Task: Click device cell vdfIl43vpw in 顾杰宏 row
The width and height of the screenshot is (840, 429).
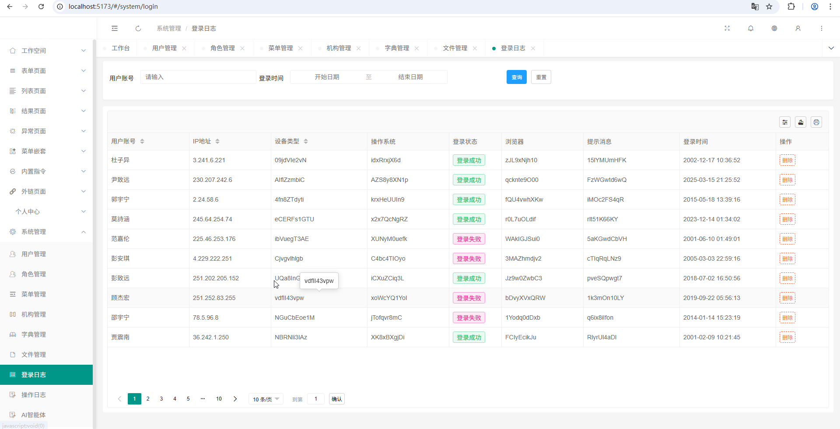Action: tap(289, 298)
